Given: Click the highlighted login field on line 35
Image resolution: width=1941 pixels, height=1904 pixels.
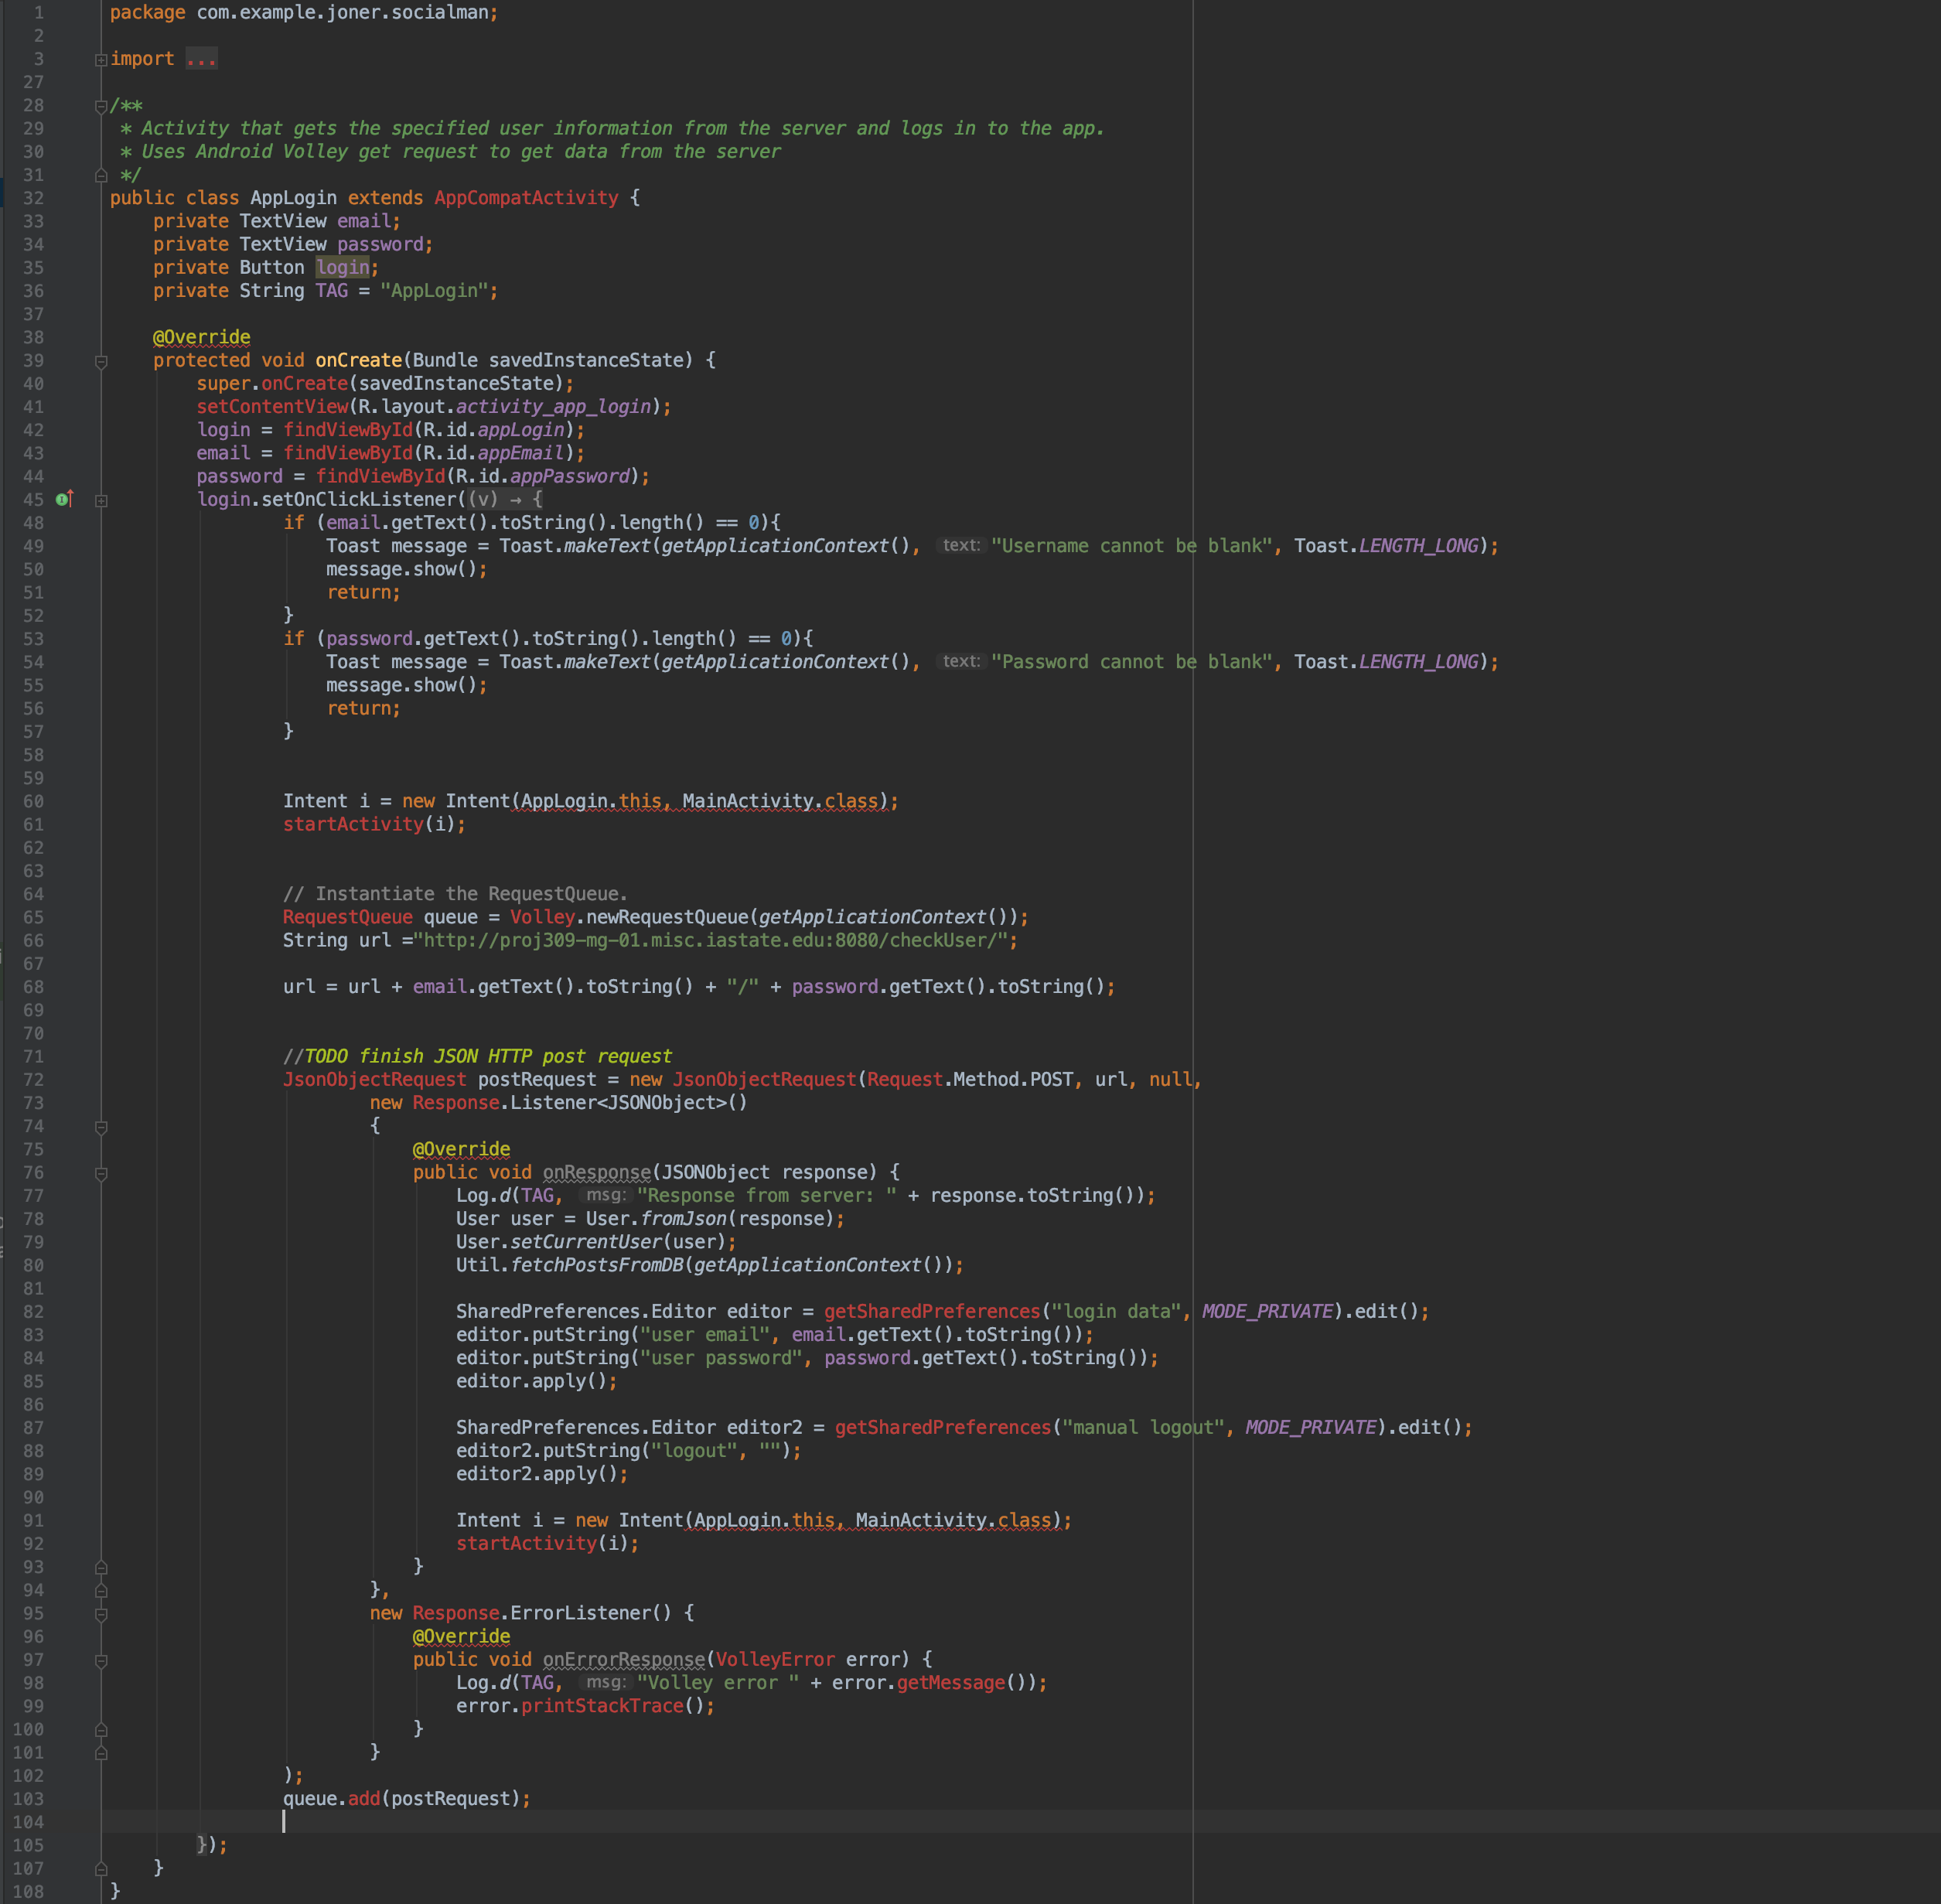Looking at the screenshot, I should coord(343,267).
